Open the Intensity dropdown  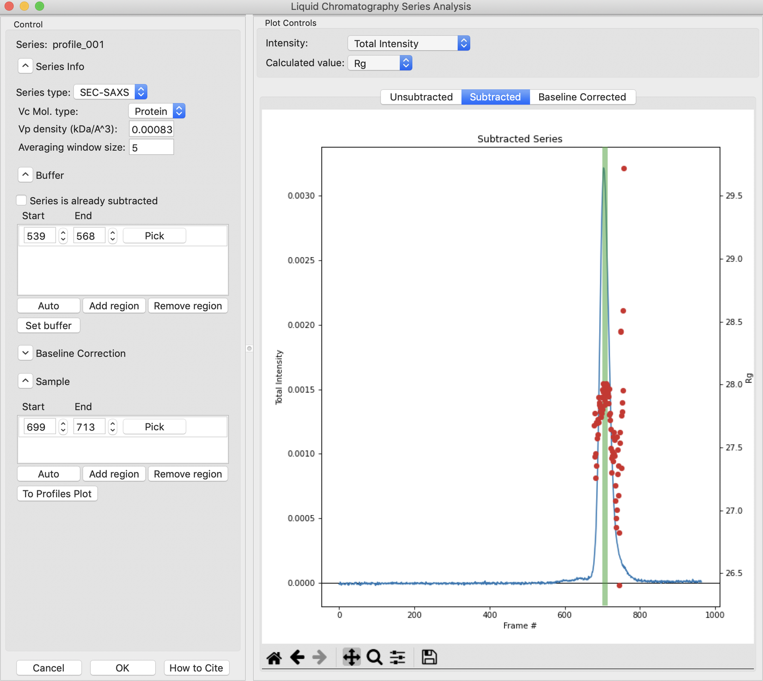408,44
